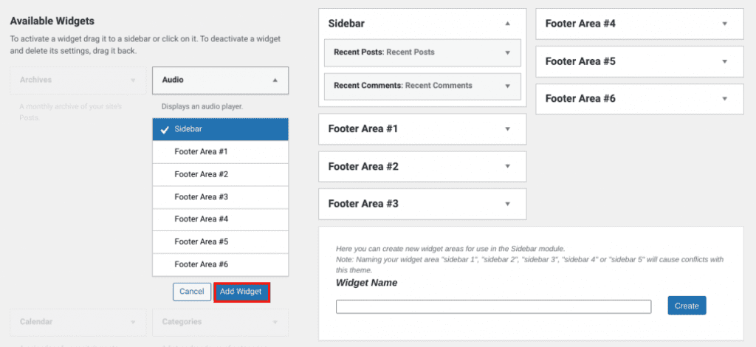Expand the Recent Comments widget arrow
This screenshot has height=347, width=756.
tap(507, 86)
